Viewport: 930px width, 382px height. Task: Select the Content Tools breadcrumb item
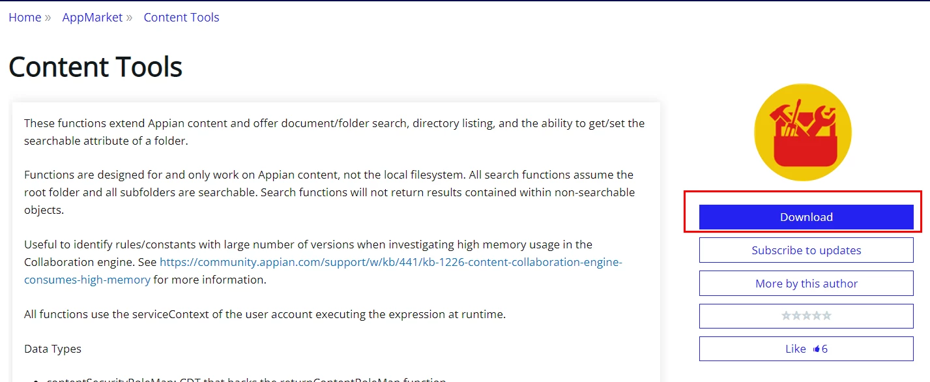[181, 18]
